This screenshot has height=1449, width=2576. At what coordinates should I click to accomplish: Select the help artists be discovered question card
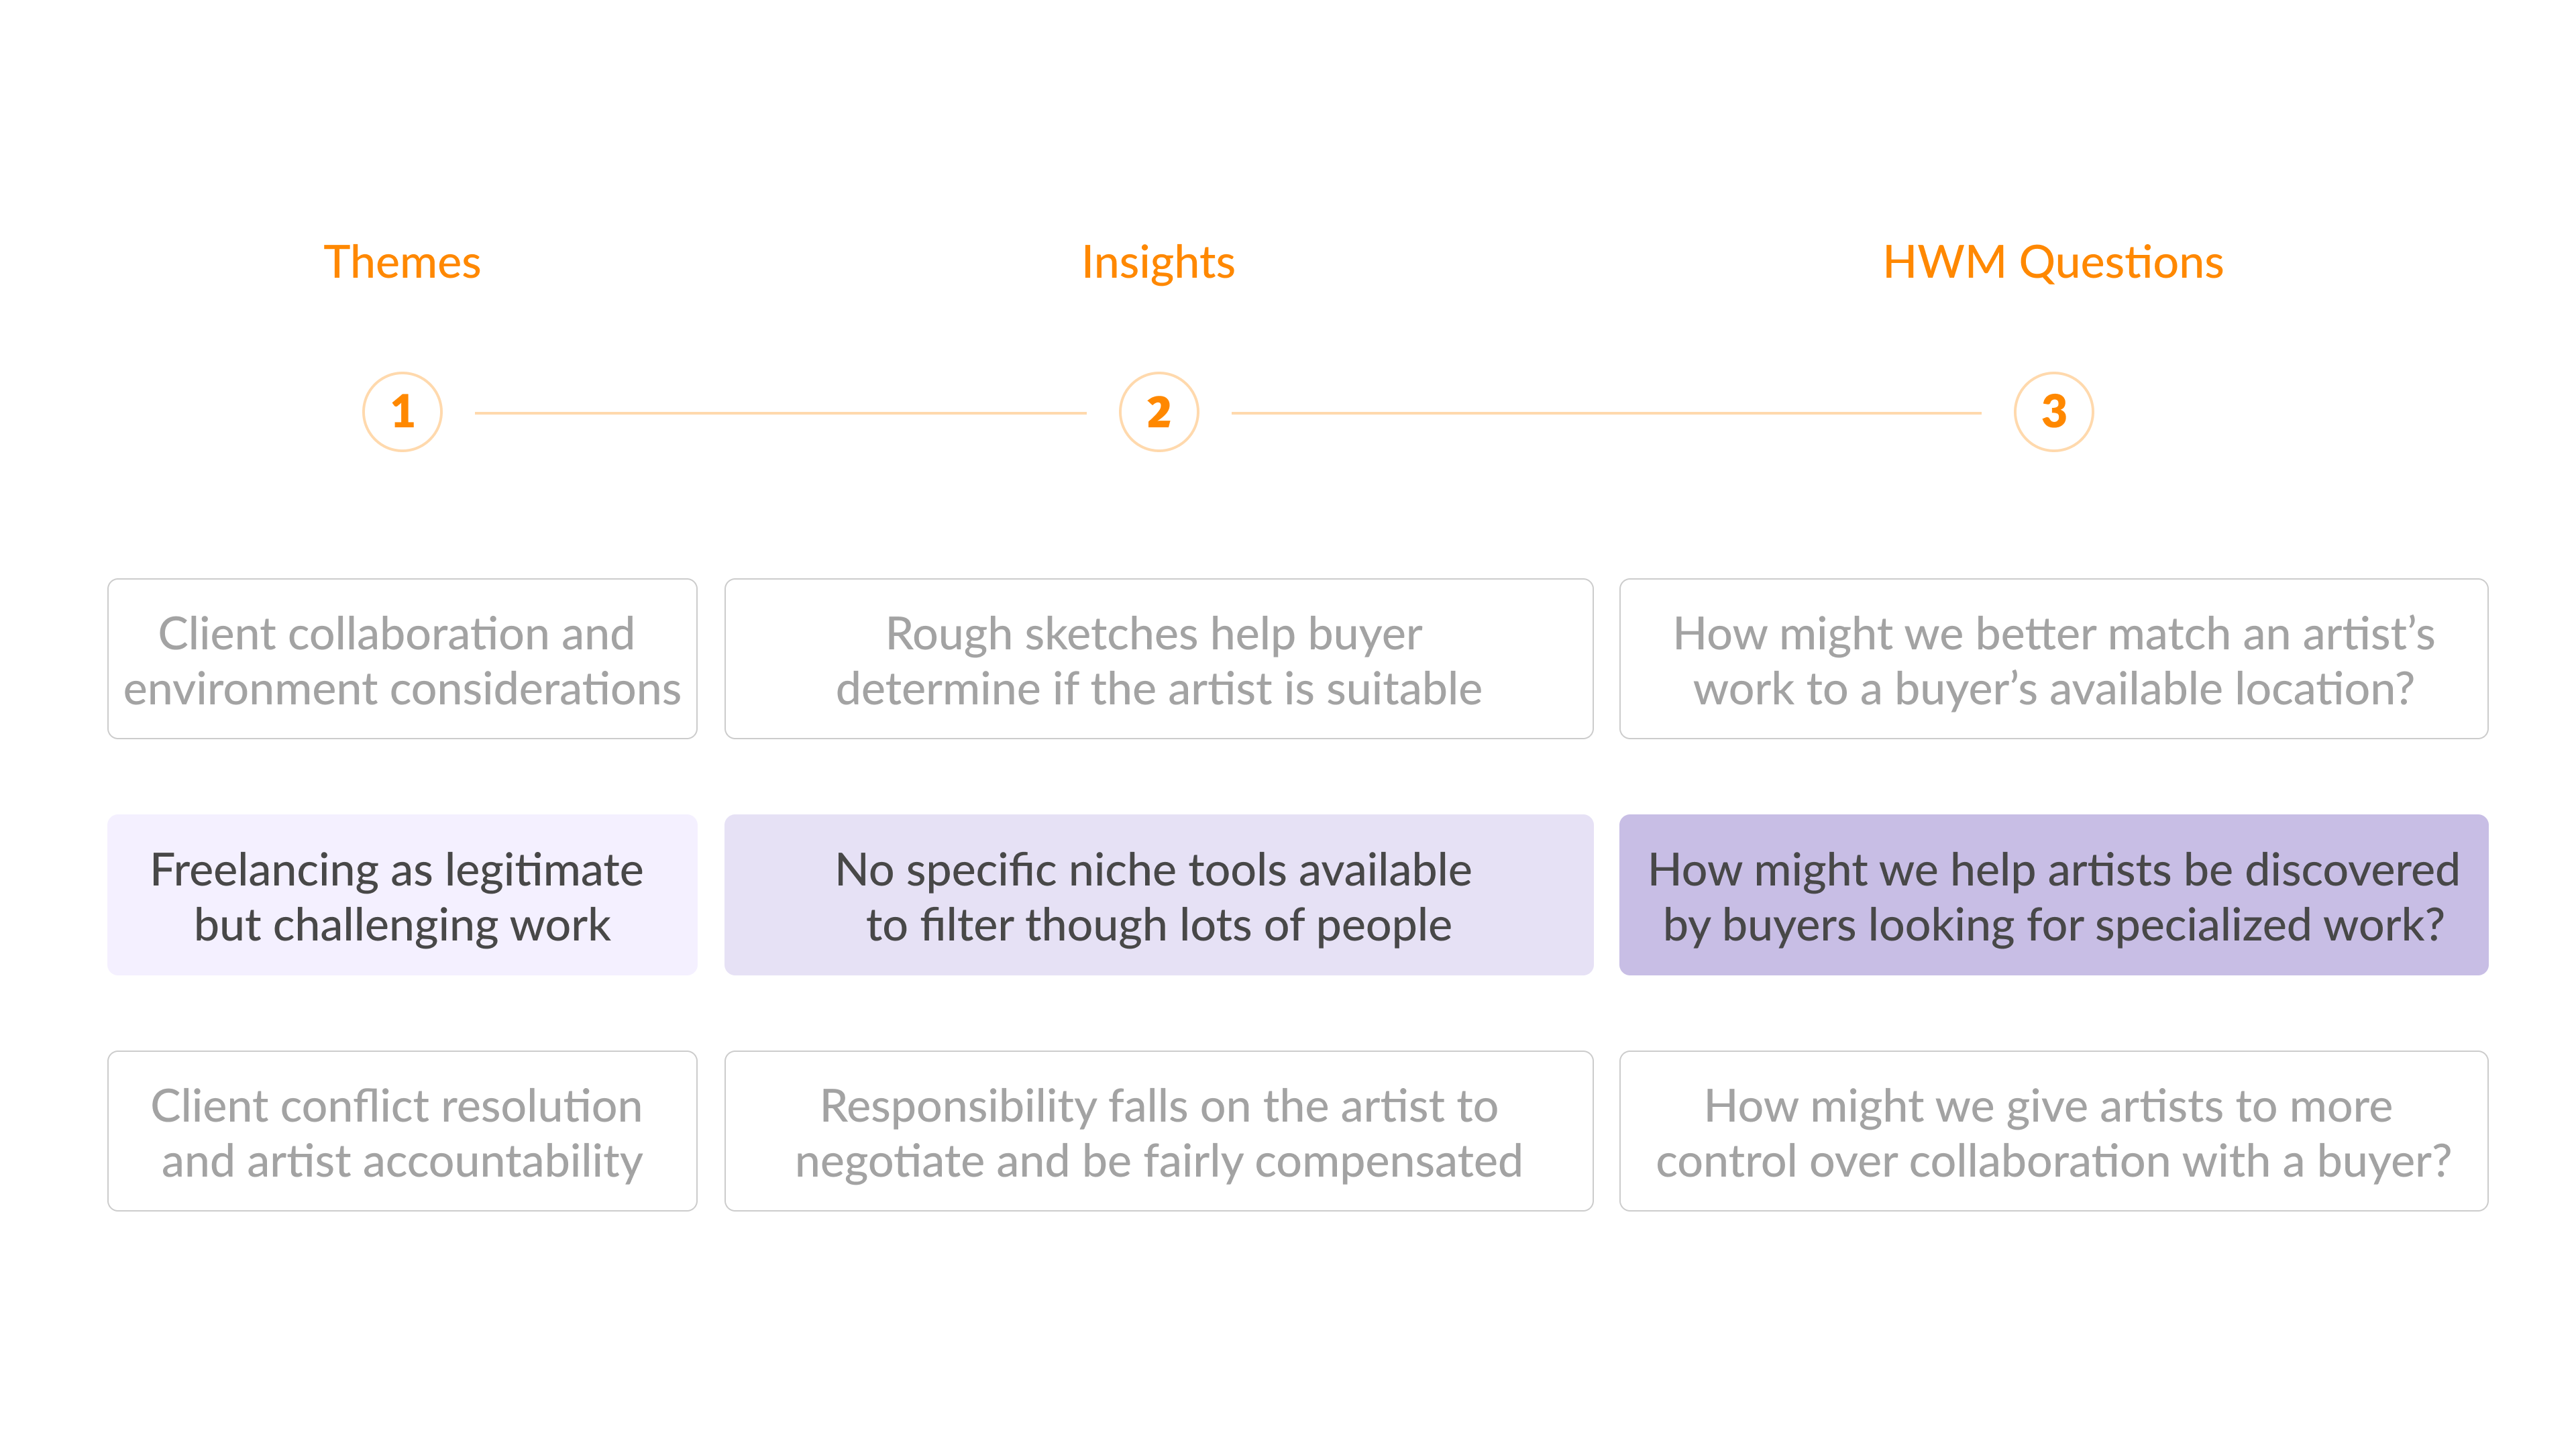(x=2053, y=895)
